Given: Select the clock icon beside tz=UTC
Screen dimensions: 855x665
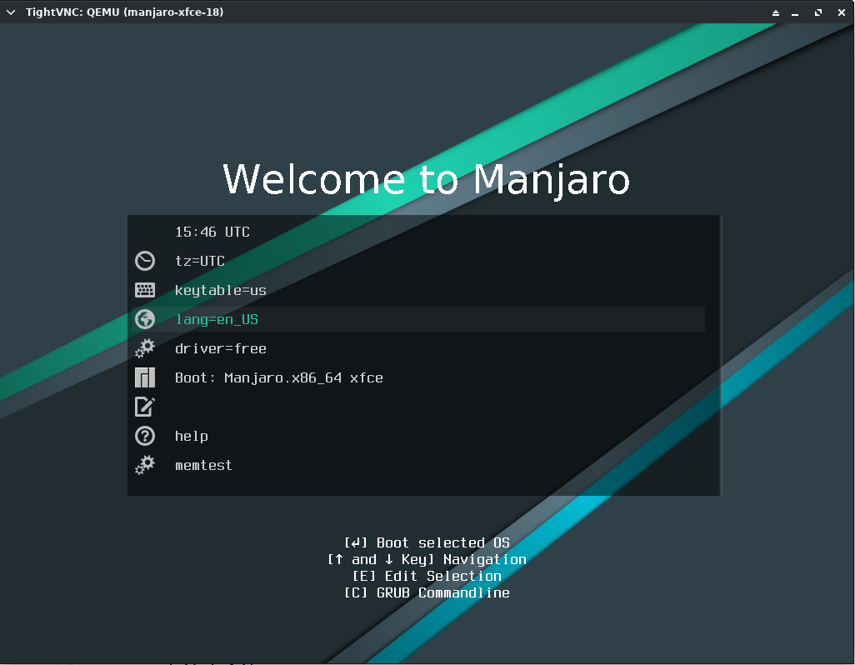Looking at the screenshot, I should point(145,261).
